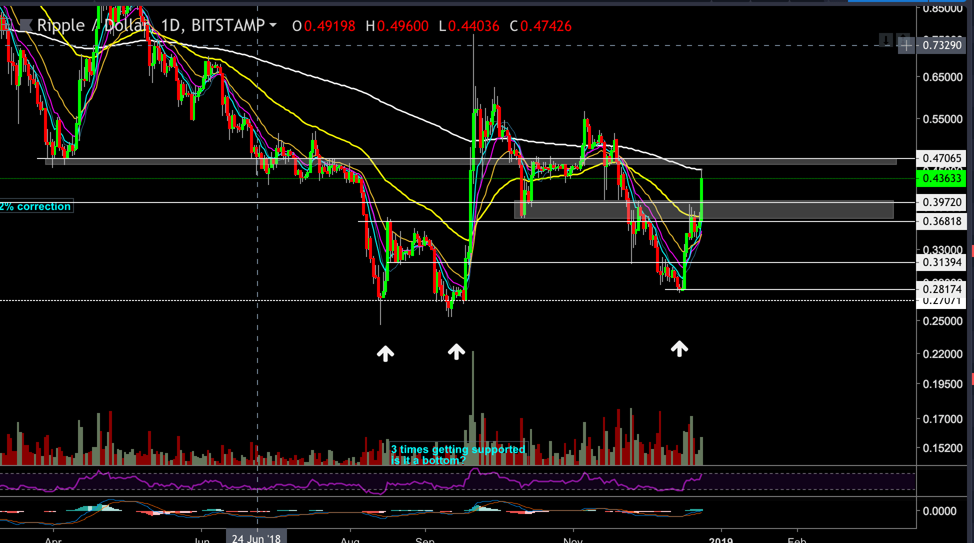This screenshot has width=974, height=543.
Task: Click the flag icon beside Ripple / Dollar
Action: [x=26, y=24]
